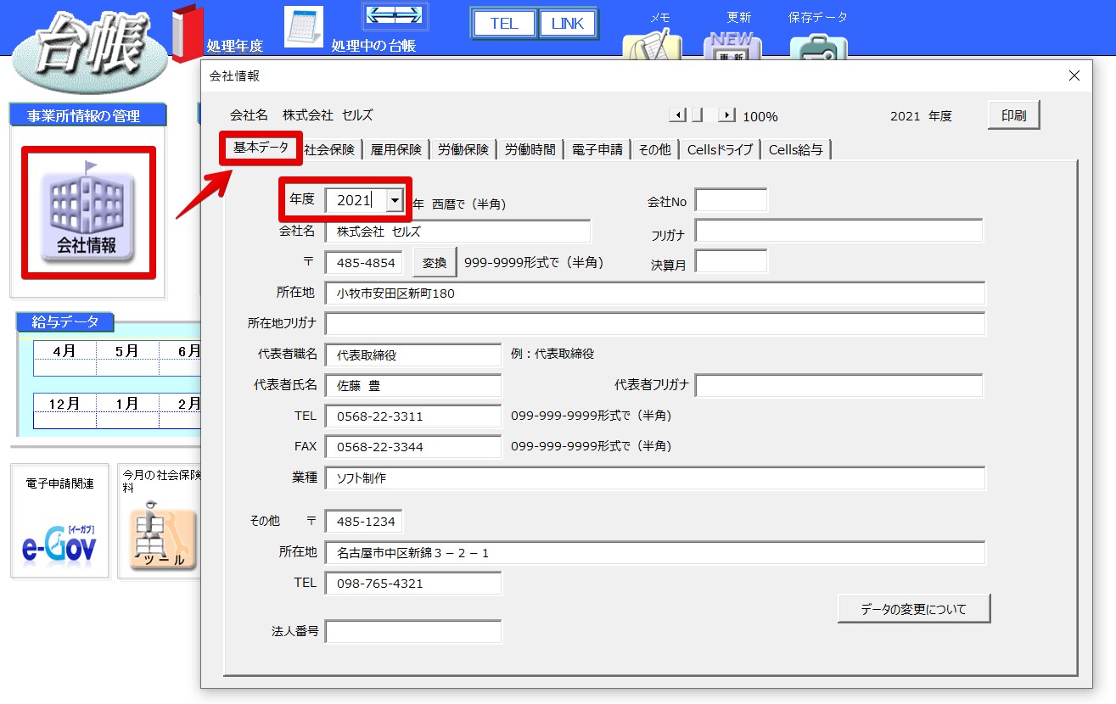Click the 給与データ section header

[x=65, y=322]
